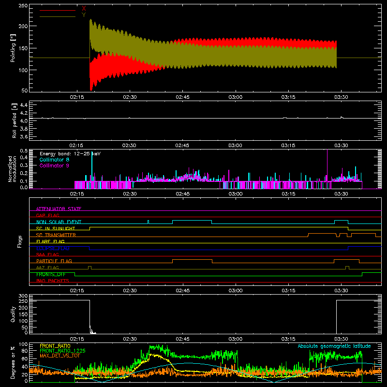Click the tall cyan Collimator 8 modulation spike

92,166
